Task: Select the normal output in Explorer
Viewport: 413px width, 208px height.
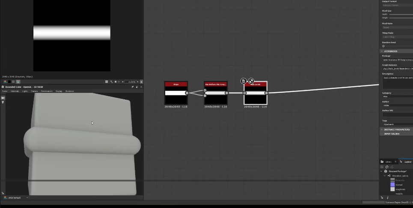Action: [399, 185]
